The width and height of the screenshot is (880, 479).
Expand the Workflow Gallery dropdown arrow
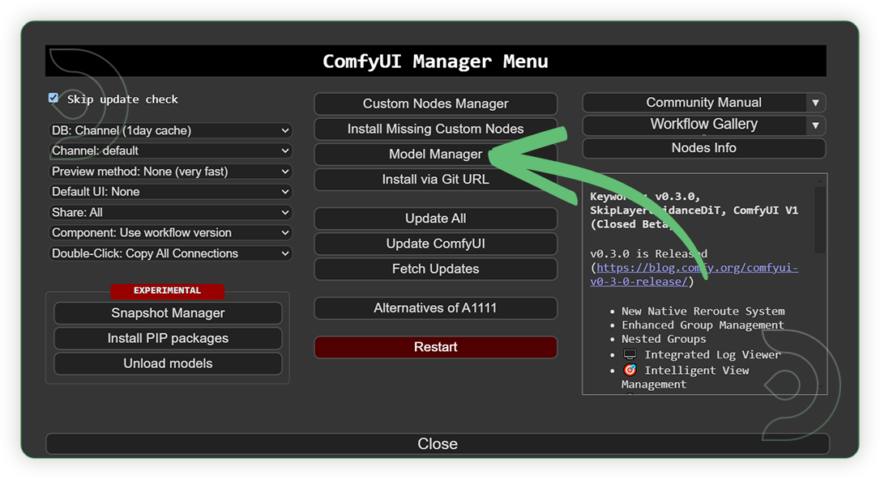[x=817, y=125]
